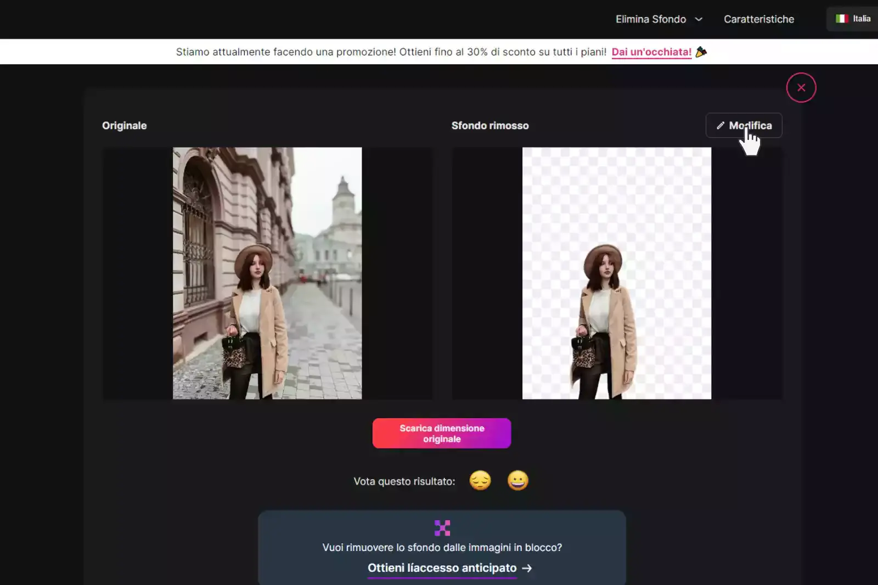878x585 pixels.
Task: Open the Caratteristiche menu item
Action: click(759, 19)
